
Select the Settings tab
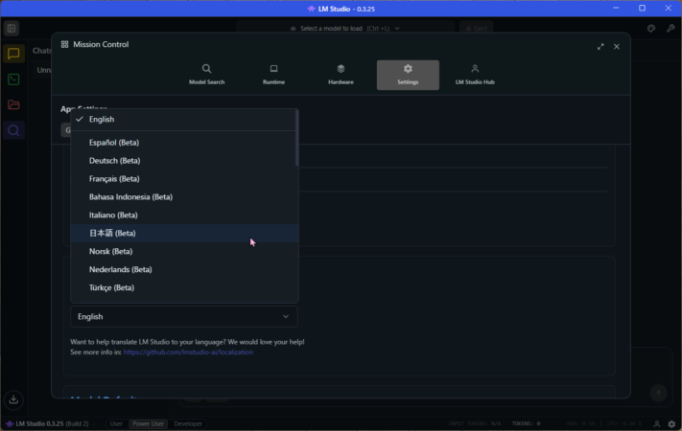408,75
